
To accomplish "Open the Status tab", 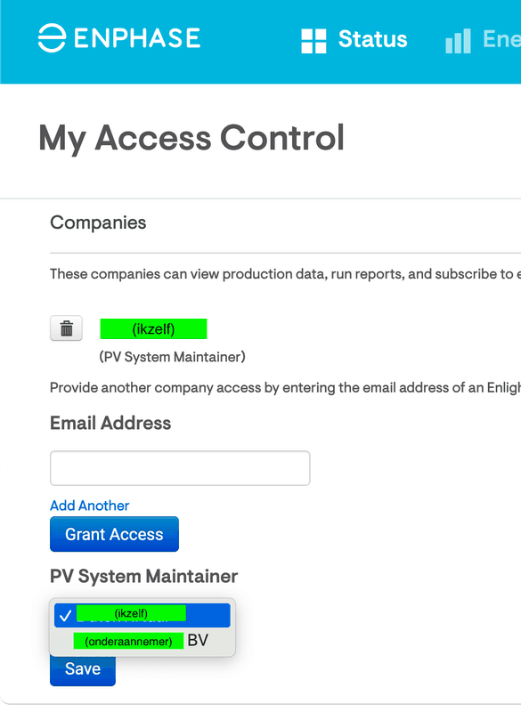I will tap(354, 39).
